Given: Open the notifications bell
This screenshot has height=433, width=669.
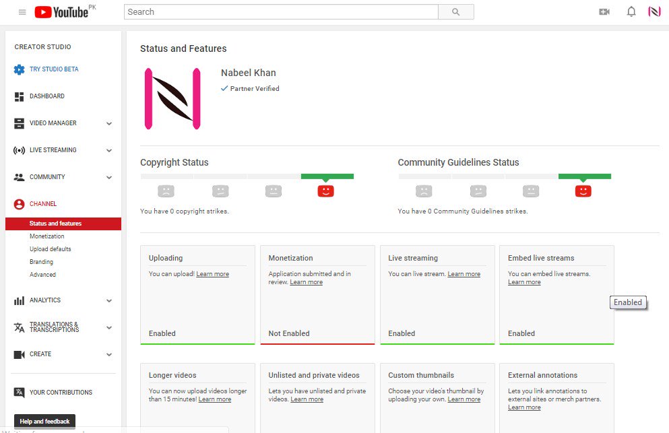Looking at the screenshot, I should pos(631,11).
